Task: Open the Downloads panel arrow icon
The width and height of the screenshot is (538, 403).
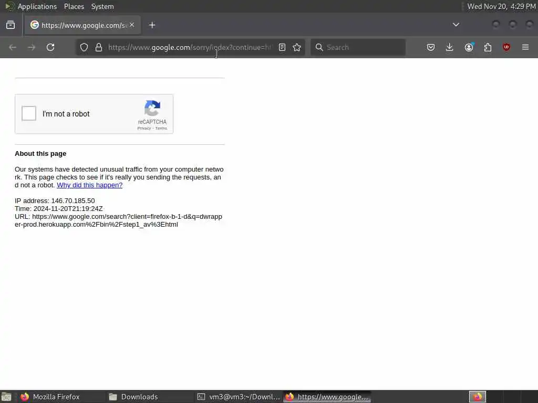Action: (x=450, y=47)
